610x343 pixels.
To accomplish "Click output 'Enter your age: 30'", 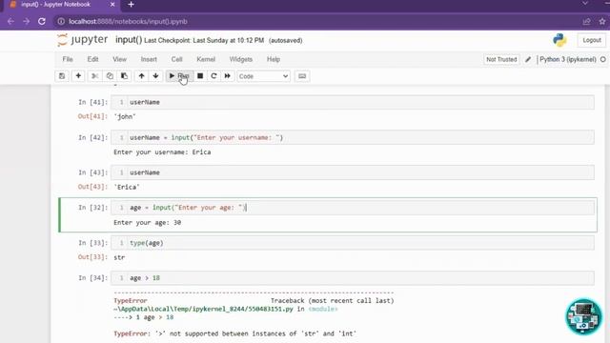I will 147,222.
